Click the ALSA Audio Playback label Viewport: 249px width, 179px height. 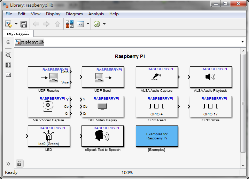(x=210, y=91)
